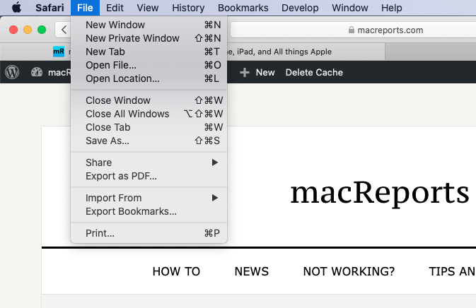Screen dimensions: 476x308
Task: Click the mR favicon on the tab
Action: (59, 52)
